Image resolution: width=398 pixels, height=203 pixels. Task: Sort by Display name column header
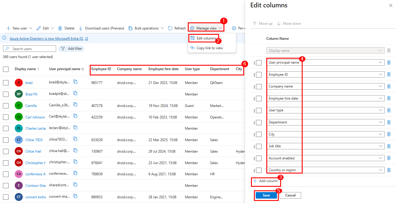[x=27, y=69]
